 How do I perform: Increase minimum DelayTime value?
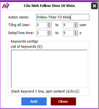(x=49, y=32)
